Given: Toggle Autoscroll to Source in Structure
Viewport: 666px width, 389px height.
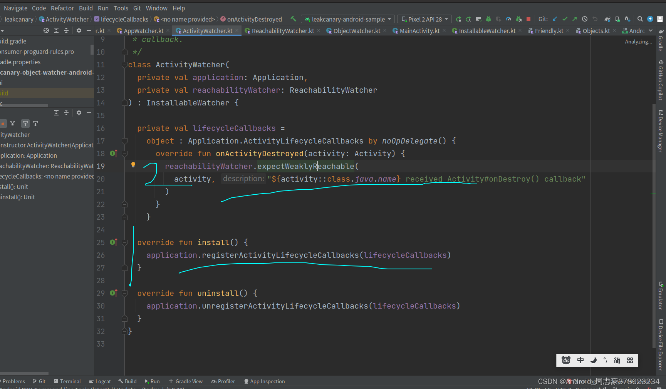Looking at the screenshot, I should [x=25, y=124].
